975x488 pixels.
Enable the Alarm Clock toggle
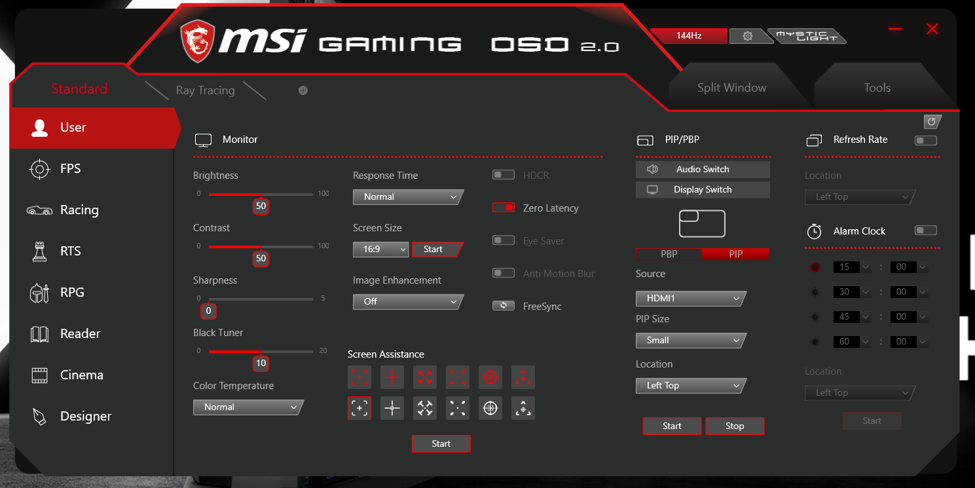coord(926,231)
